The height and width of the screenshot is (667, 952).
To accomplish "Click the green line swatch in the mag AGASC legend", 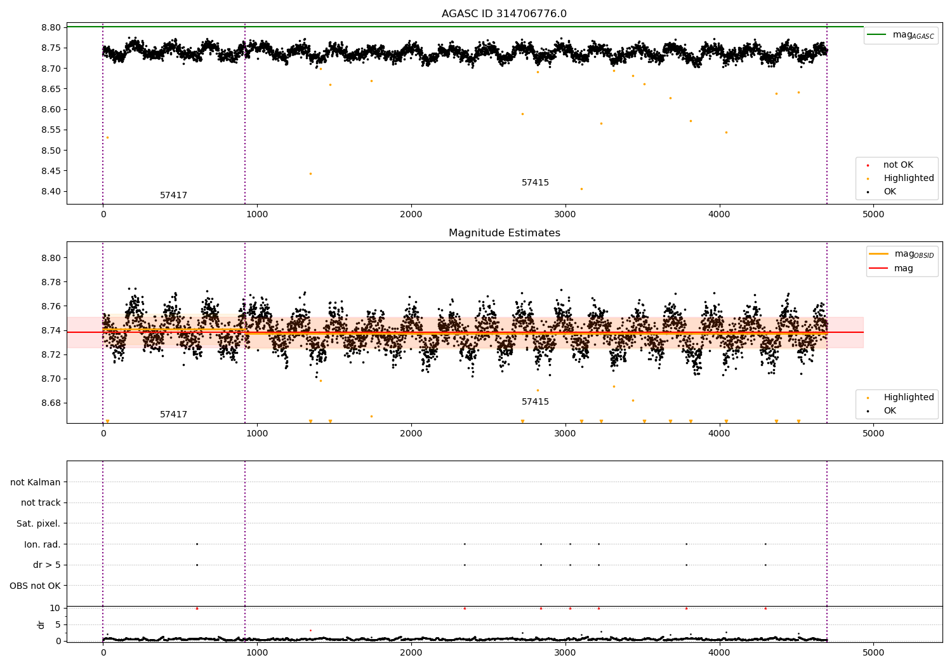I will tap(877, 35).
